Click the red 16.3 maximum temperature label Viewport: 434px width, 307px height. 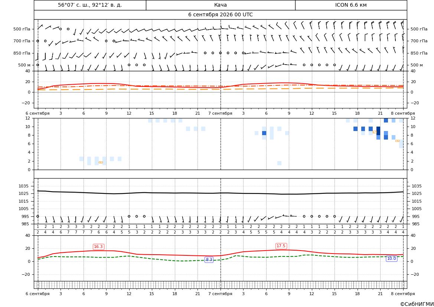[x=98, y=246]
